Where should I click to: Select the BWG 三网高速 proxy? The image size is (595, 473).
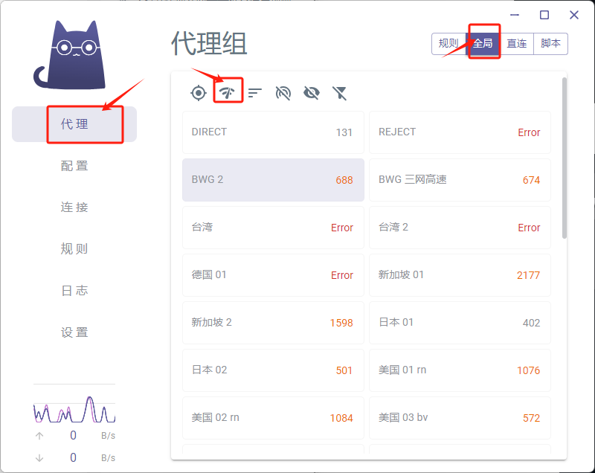pos(460,180)
